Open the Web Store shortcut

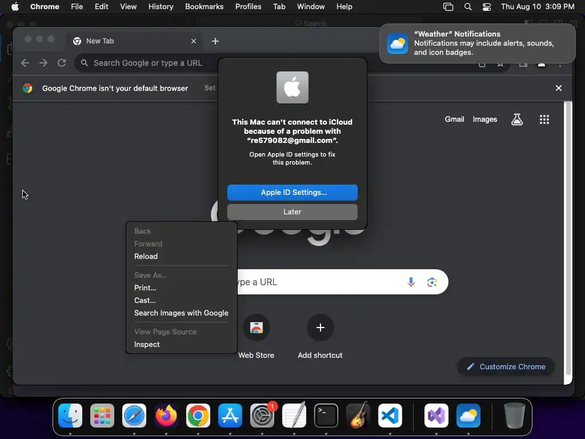point(257,337)
